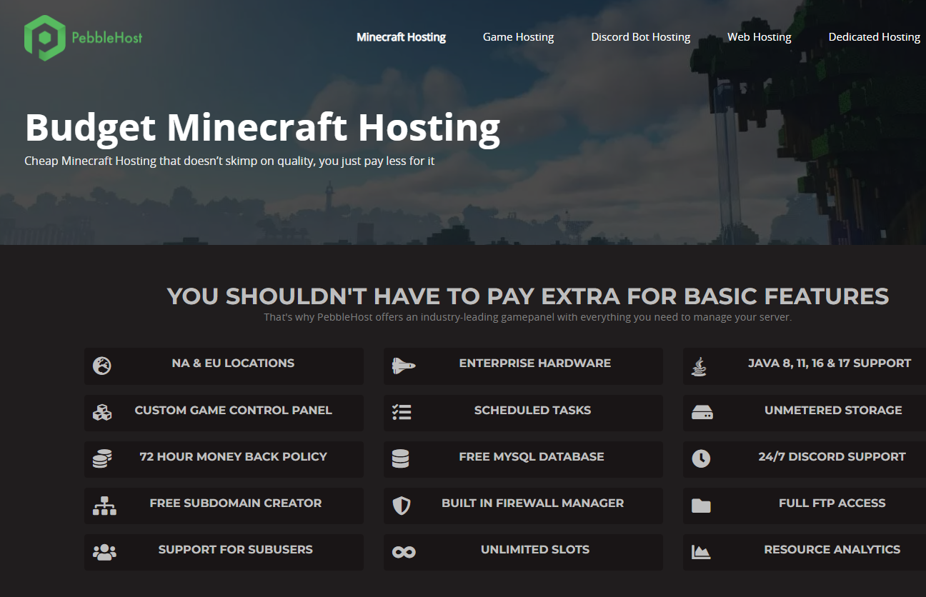Click the infinity icon next to Unlimited Slots
This screenshot has width=926, height=597.
(404, 552)
